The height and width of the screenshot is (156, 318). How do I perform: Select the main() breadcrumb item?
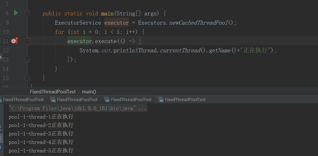[89, 92]
